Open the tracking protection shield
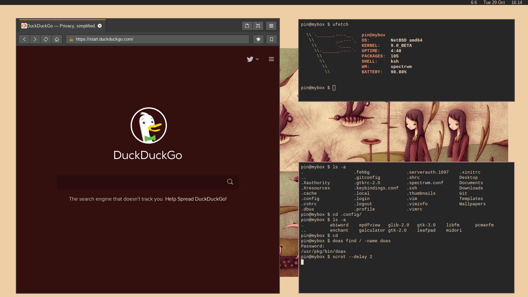Viewport: 528px width, 297px height. click(x=258, y=39)
